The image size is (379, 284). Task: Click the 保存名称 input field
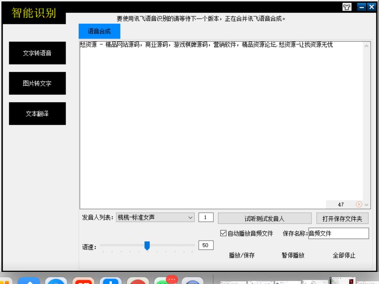338,234
